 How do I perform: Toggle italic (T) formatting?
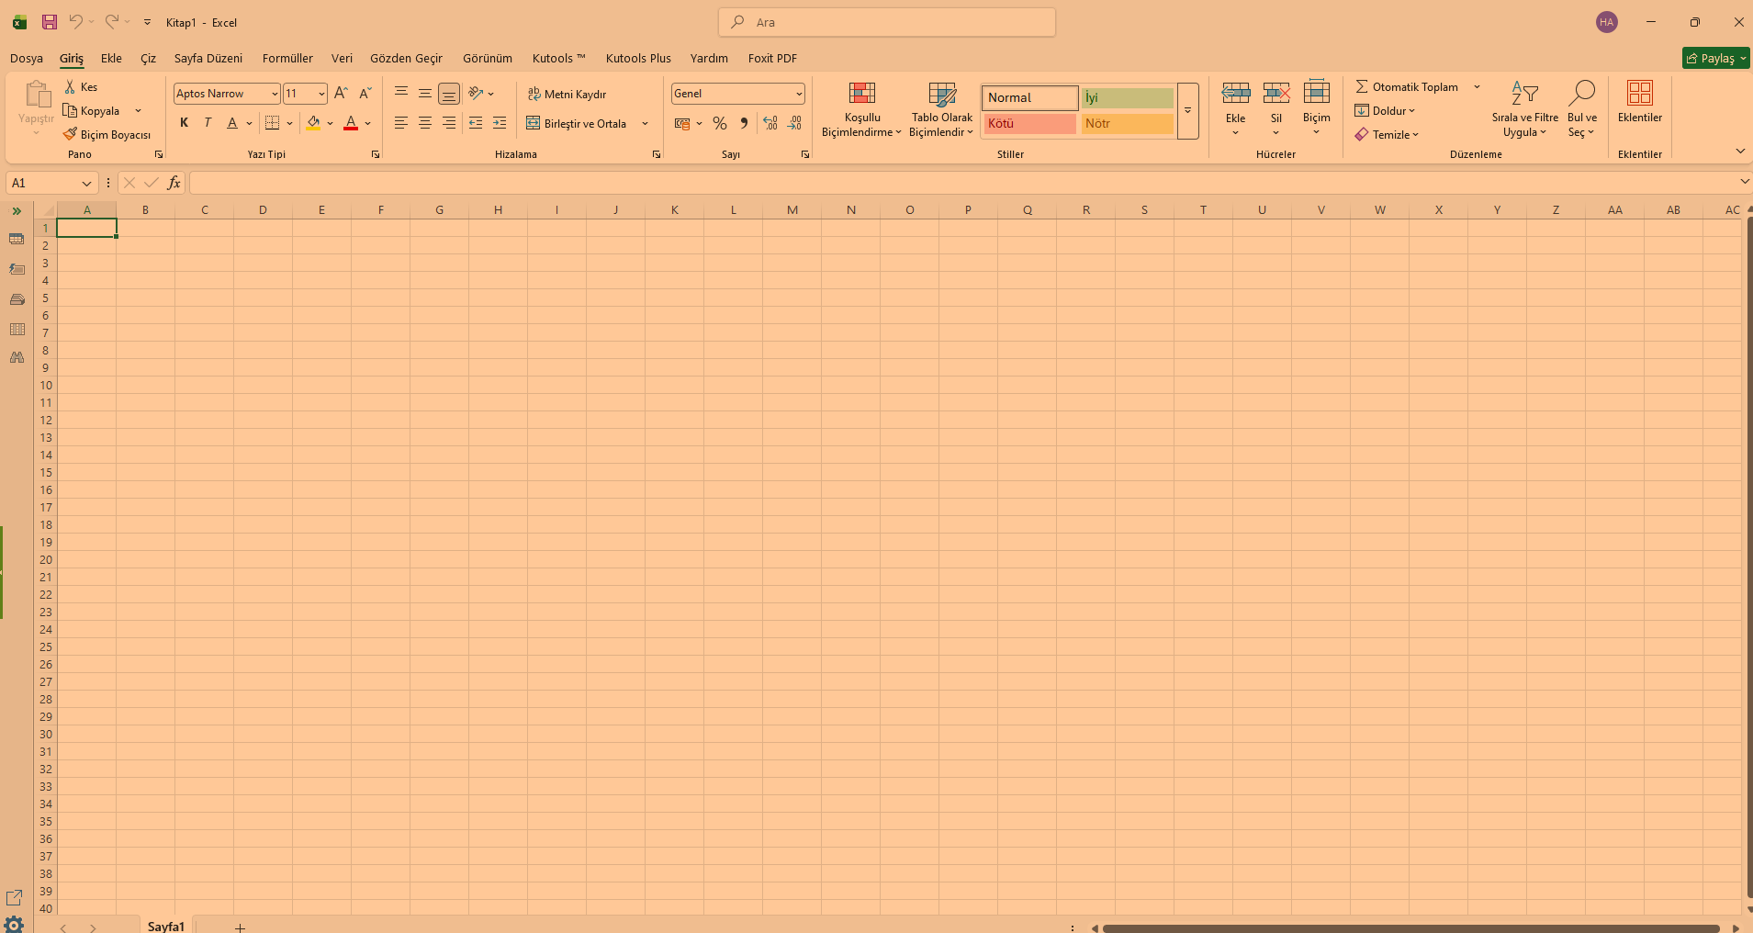208,123
